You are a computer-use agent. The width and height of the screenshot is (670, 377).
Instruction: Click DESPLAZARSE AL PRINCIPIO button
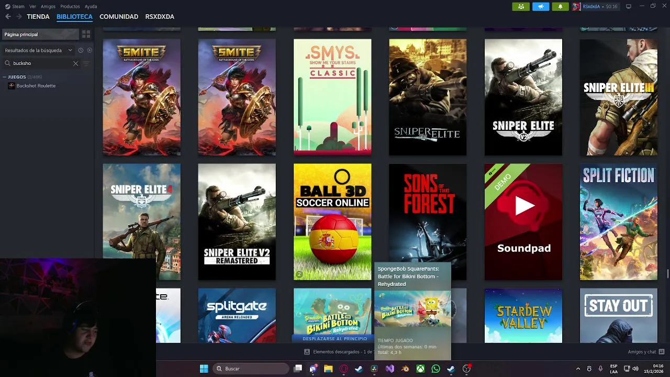334,339
